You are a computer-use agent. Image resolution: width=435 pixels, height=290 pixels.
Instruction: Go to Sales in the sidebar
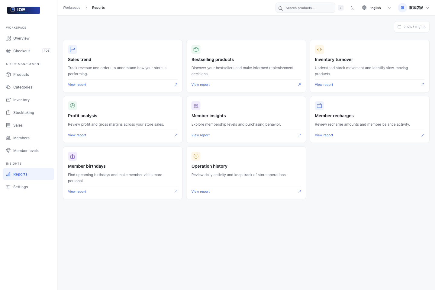pyautogui.click(x=28, y=125)
